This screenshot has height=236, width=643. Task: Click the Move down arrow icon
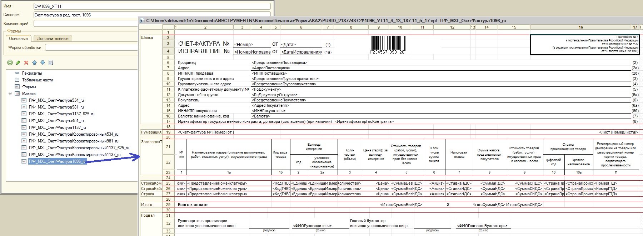(43, 63)
